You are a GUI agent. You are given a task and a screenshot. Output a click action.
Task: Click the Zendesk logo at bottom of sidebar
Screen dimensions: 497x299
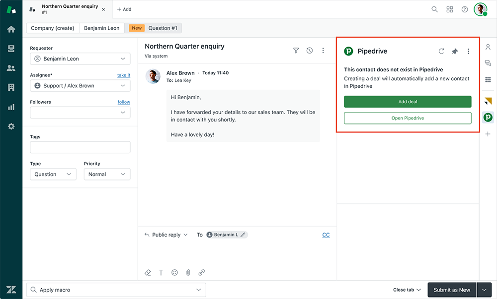(11, 290)
